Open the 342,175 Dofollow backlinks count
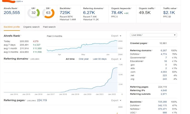 [162, 105]
